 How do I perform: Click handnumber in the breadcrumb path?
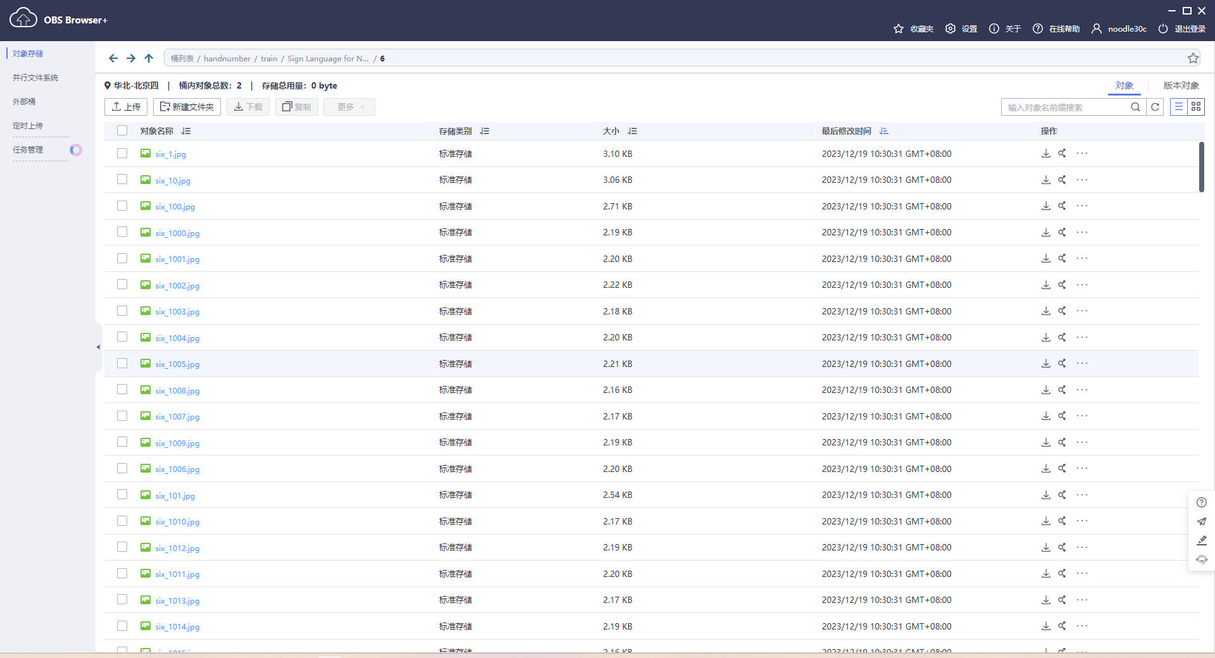tap(227, 58)
